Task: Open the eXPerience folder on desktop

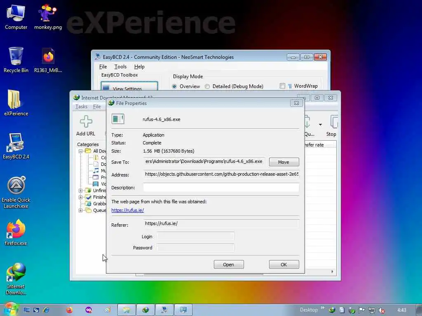Action: tap(16, 102)
